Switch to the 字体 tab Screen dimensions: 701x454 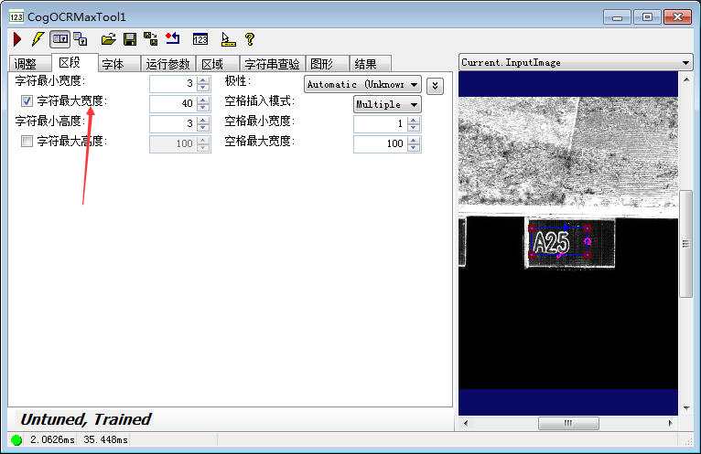[x=113, y=64]
